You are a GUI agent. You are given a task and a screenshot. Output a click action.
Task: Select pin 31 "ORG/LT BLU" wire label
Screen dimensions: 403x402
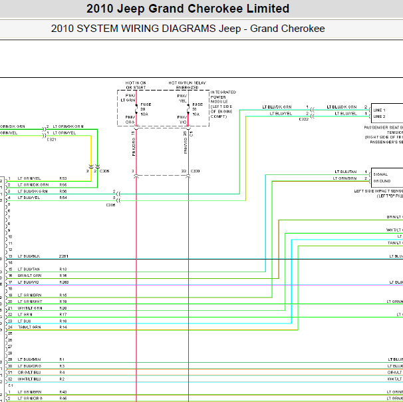(29, 372)
